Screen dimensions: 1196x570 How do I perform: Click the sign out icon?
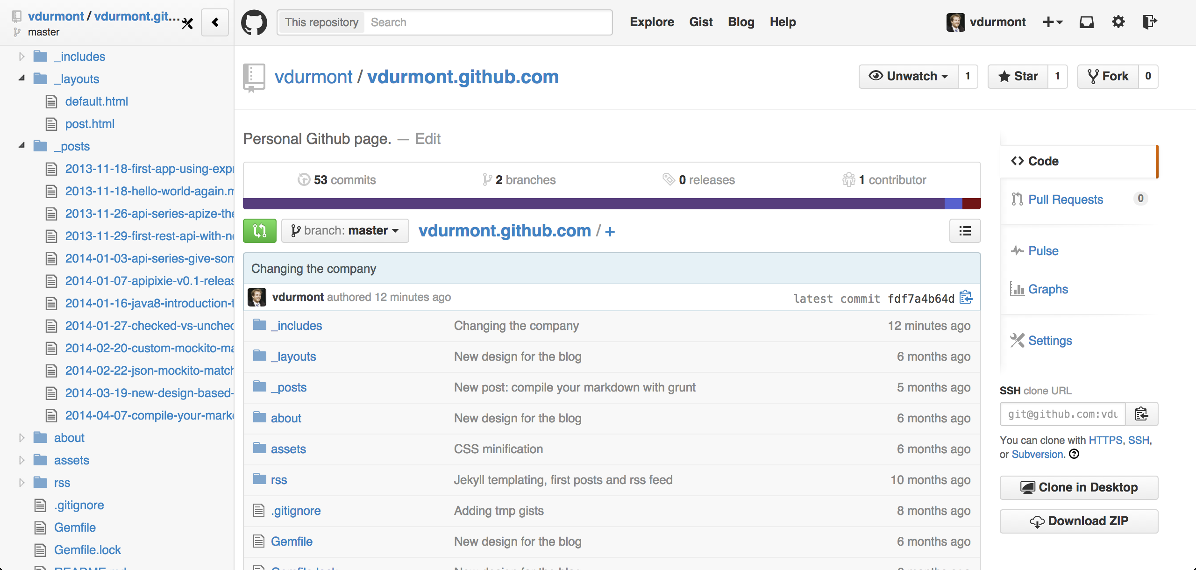[x=1149, y=22]
